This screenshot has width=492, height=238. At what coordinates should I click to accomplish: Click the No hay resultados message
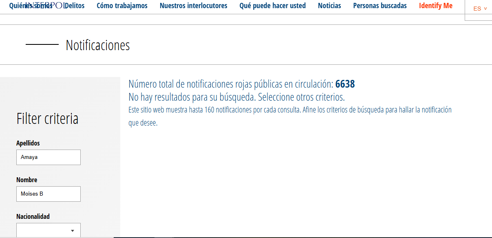(236, 97)
